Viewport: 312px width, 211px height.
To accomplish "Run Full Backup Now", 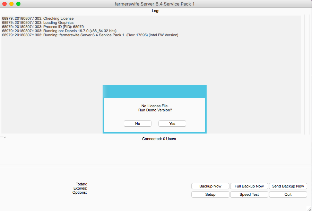I will pyautogui.click(x=249, y=186).
